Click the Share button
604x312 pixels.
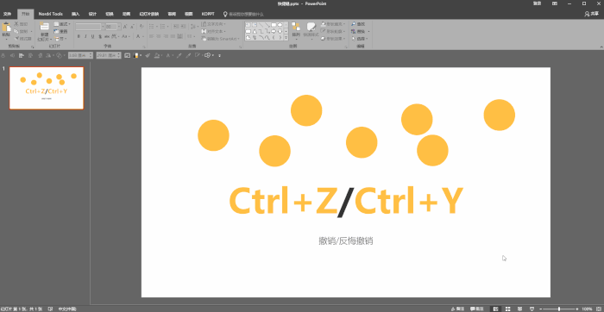point(592,14)
